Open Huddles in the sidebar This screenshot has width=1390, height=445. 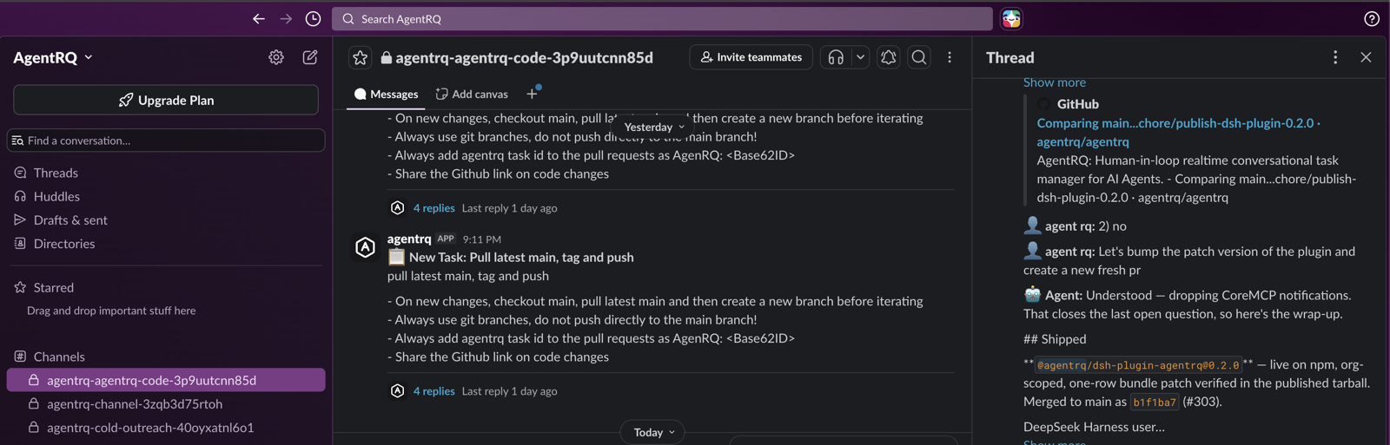tap(56, 196)
